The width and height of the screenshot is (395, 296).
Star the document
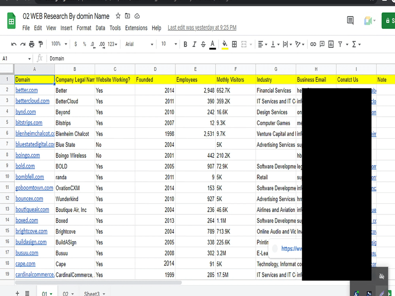coord(118,16)
